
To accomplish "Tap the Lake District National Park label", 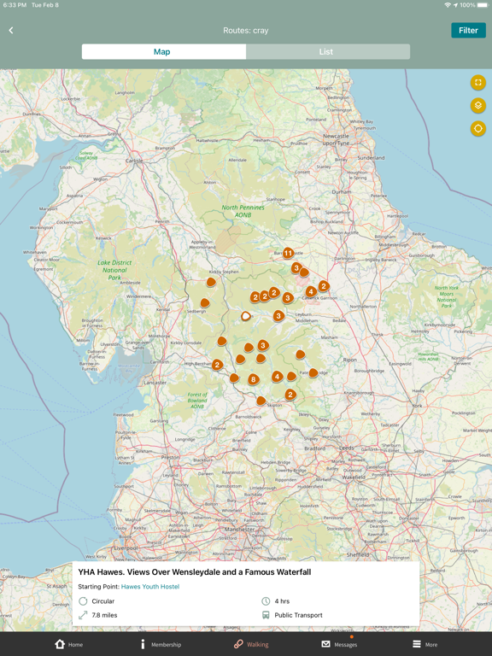I will point(114,270).
